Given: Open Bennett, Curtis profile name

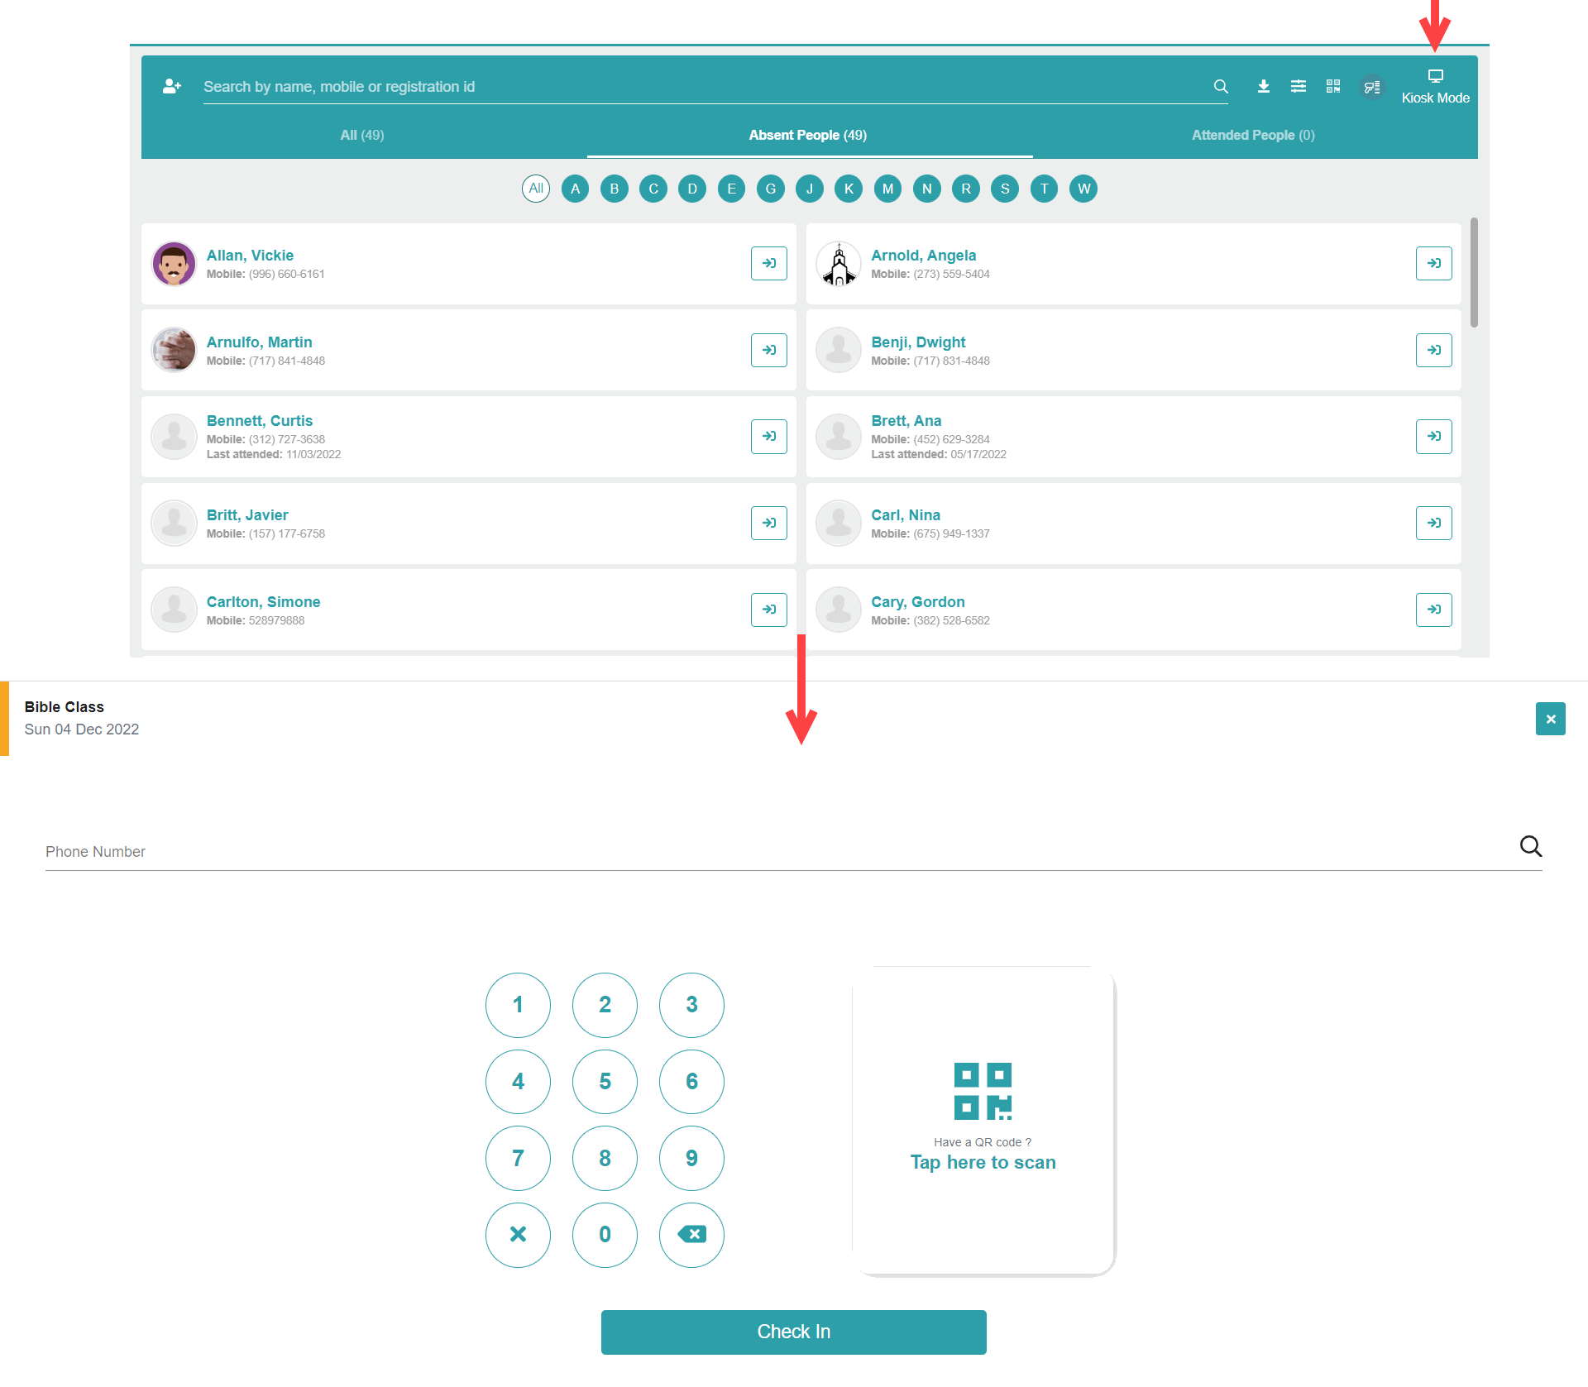Looking at the screenshot, I should point(260,421).
